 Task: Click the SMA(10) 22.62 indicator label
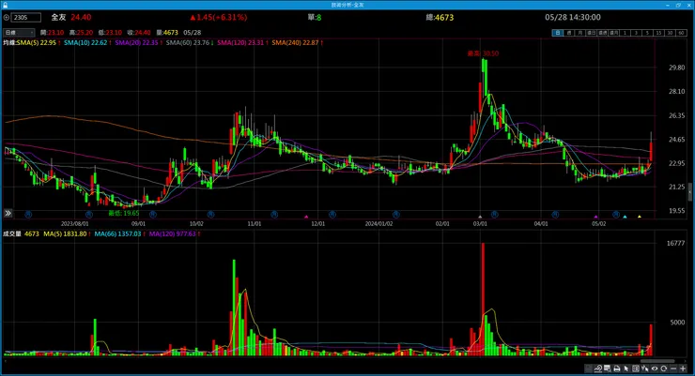(87, 42)
